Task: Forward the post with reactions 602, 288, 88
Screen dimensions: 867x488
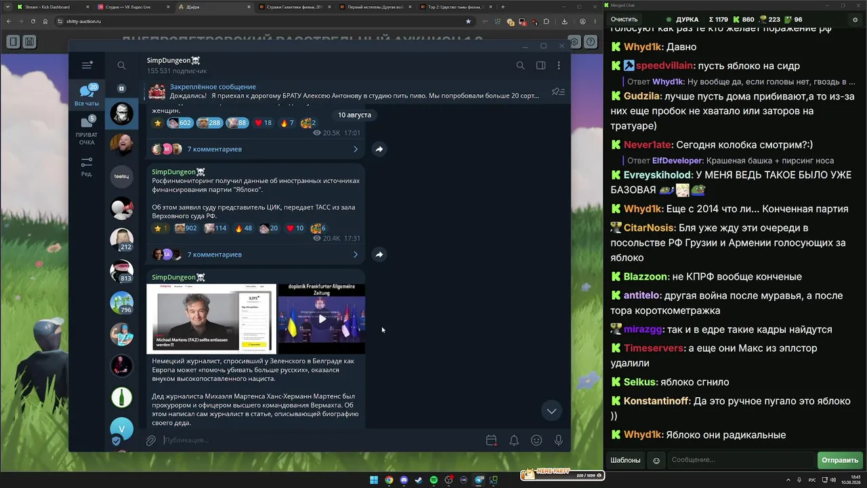Action: (379, 149)
